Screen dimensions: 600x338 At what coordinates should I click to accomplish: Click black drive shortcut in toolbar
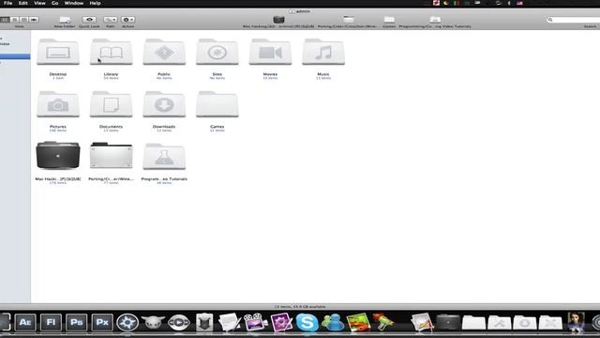pyautogui.click(x=279, y=20)
